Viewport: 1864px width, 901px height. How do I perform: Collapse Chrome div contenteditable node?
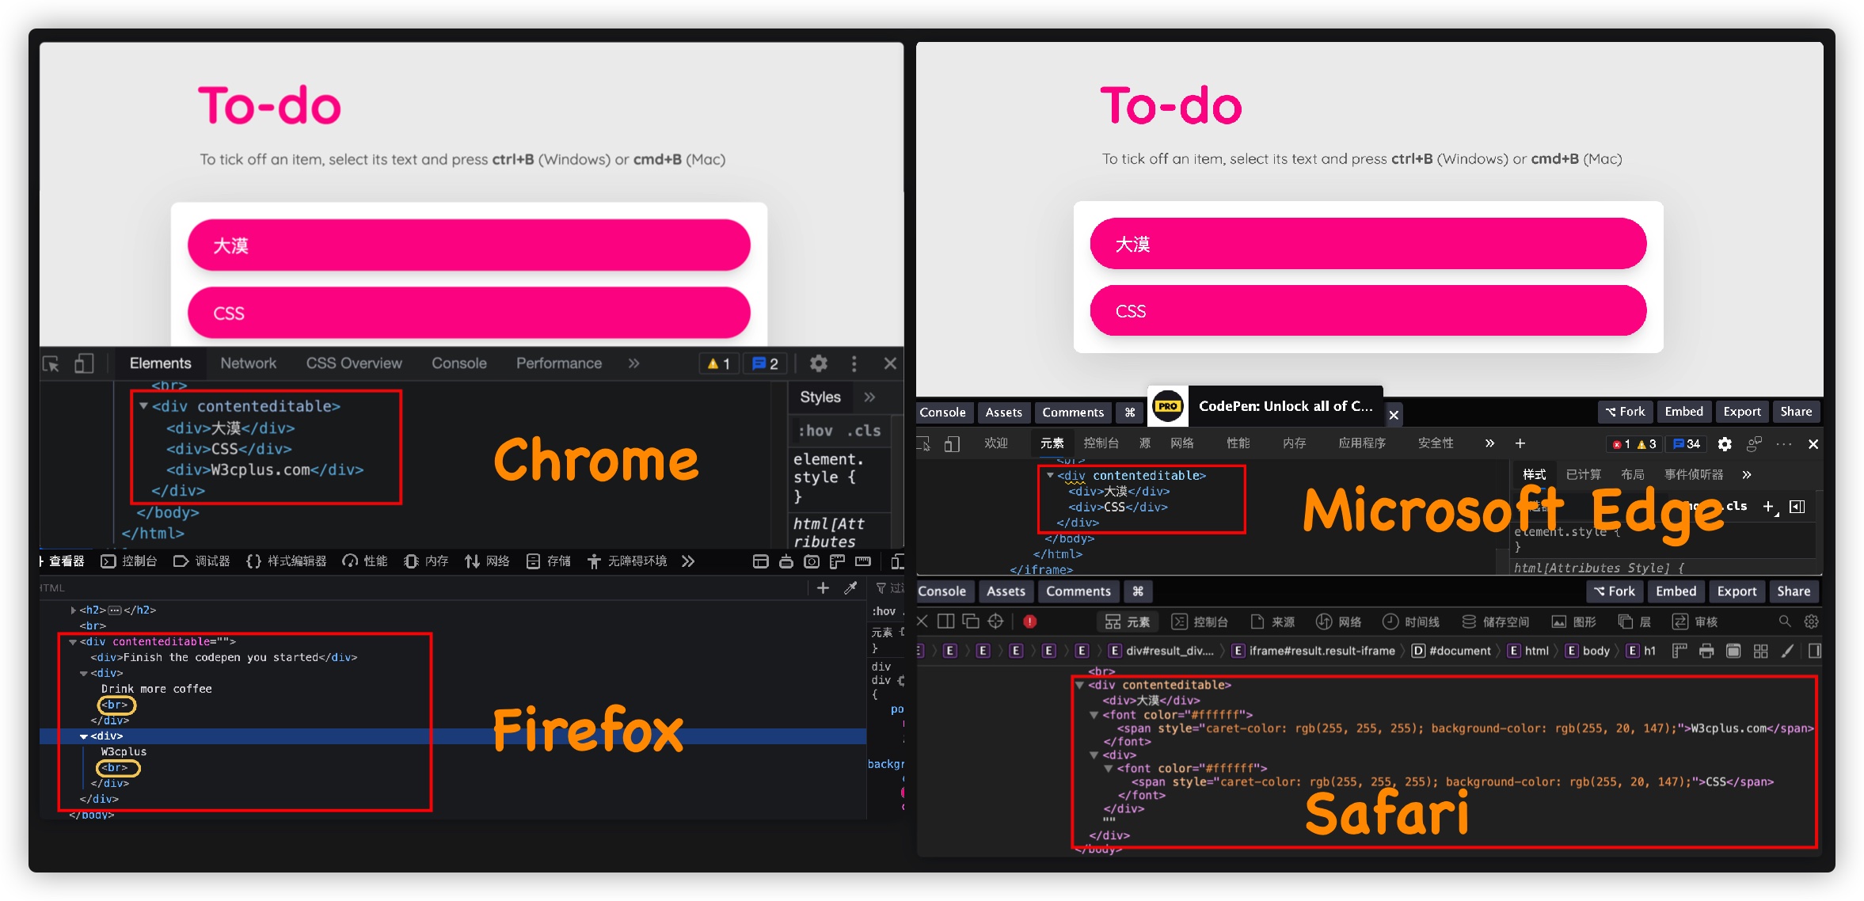tap(144, 405)
